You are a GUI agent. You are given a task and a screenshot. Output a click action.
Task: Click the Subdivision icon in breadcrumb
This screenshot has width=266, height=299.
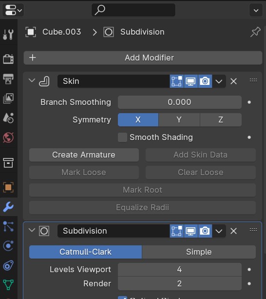click(x=109, y=32)
